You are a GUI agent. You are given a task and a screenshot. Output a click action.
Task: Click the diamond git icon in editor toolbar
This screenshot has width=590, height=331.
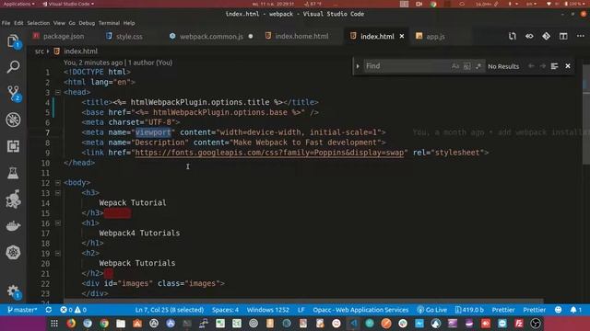tap(547, 36)
